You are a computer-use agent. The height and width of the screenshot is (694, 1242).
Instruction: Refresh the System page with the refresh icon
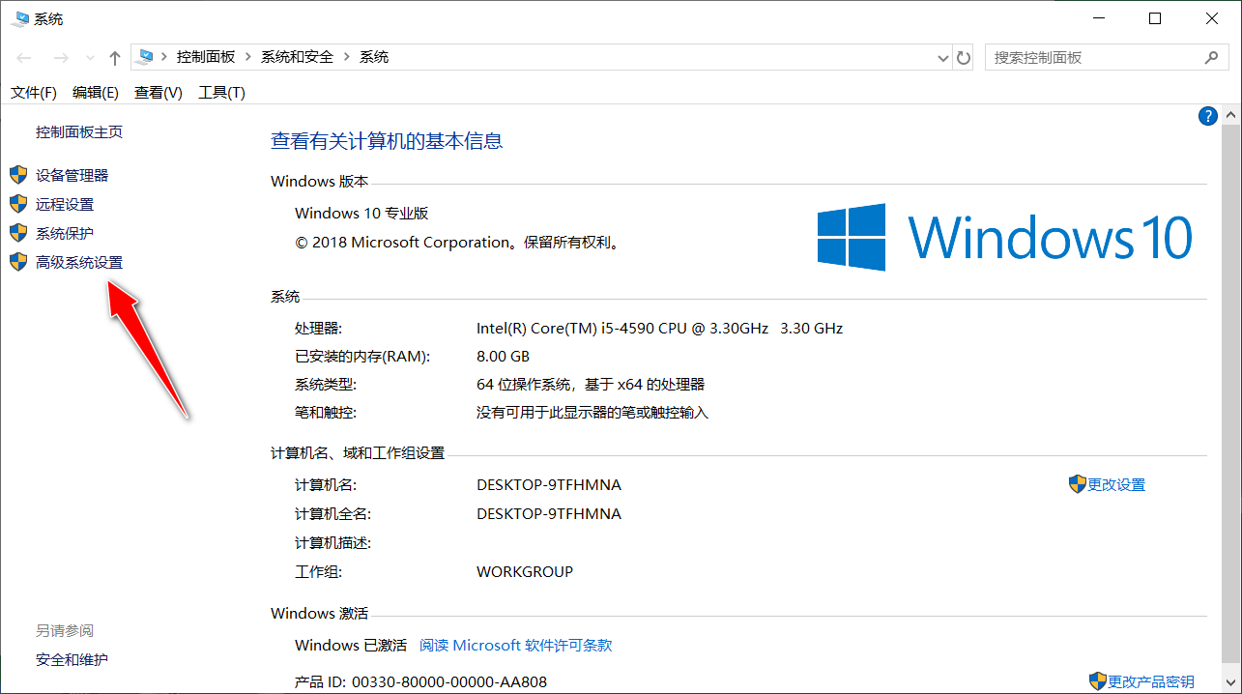tap(964, 58)
